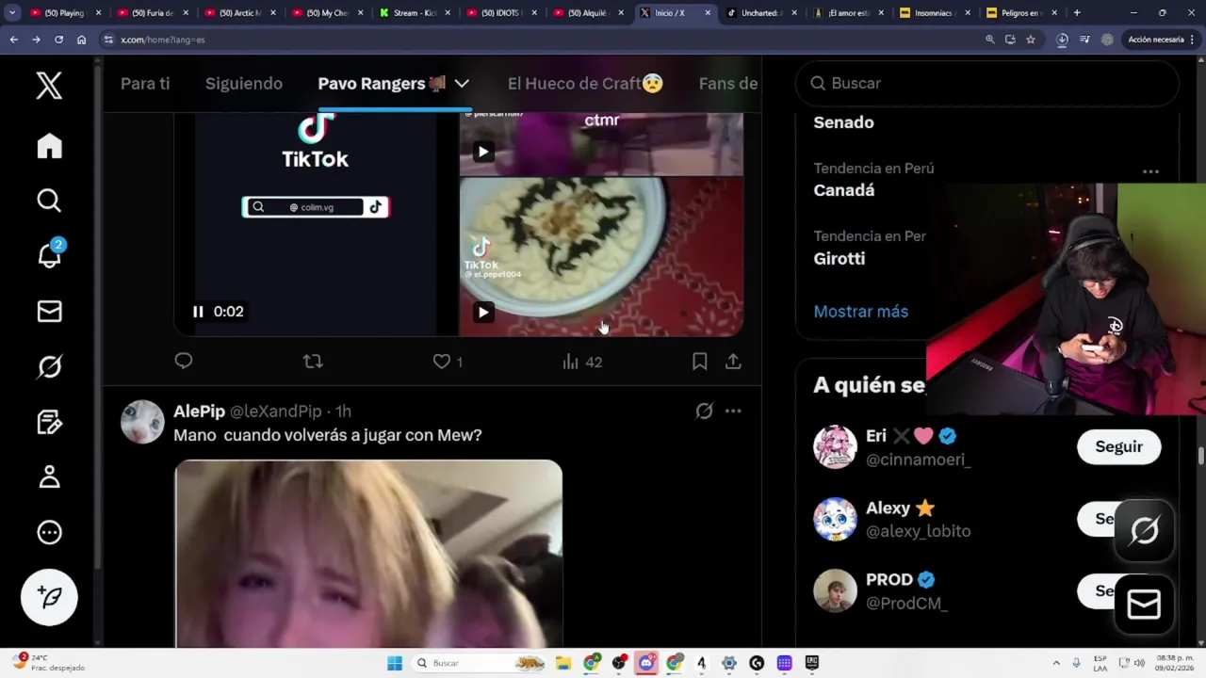Reload the page in browser toolbar
Image resolution: width=1206 pixels, height=678 pixels.
click(58, 40)
